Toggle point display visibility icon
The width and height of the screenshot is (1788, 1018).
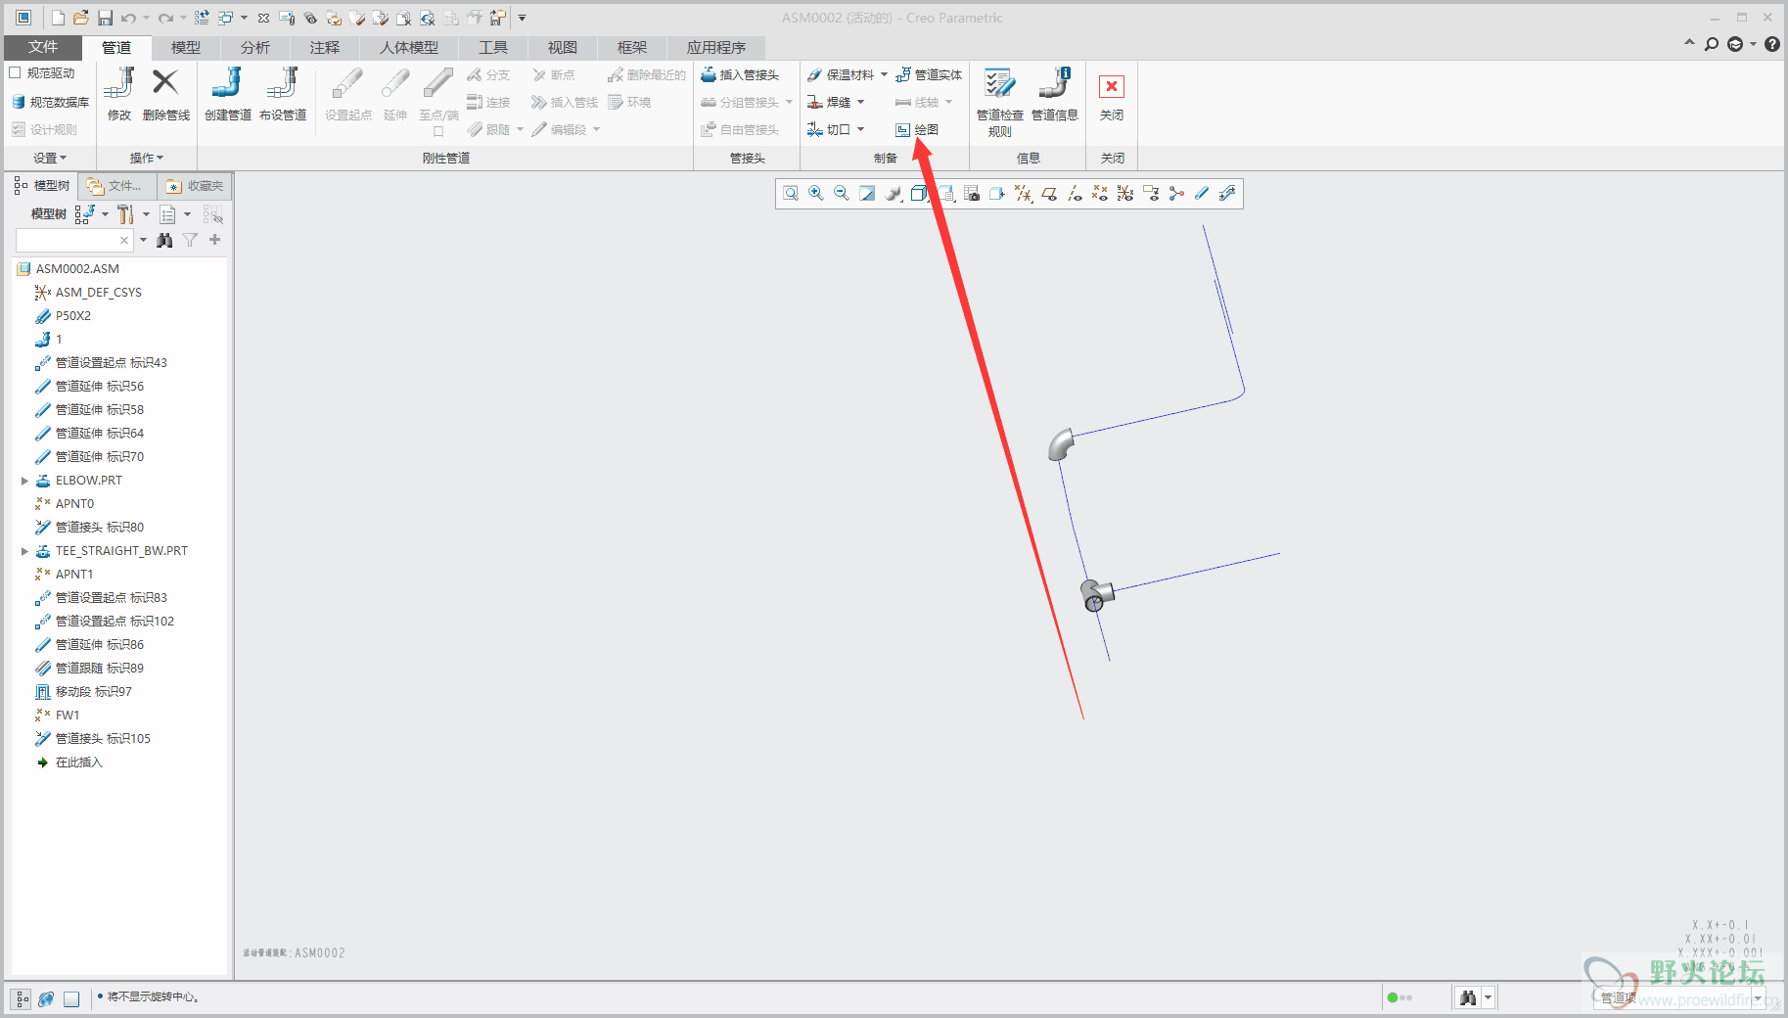(1100, 194)
